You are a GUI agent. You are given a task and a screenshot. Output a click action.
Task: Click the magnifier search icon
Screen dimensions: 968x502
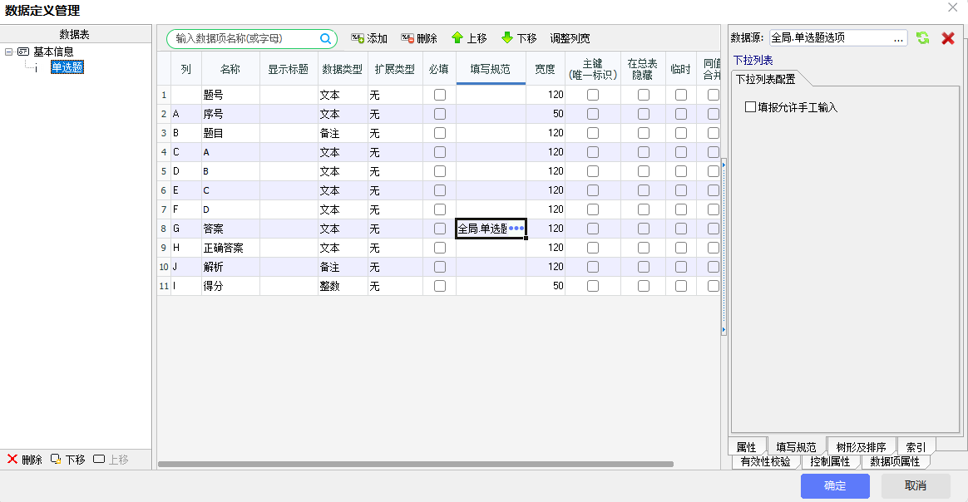coord(326,38)
